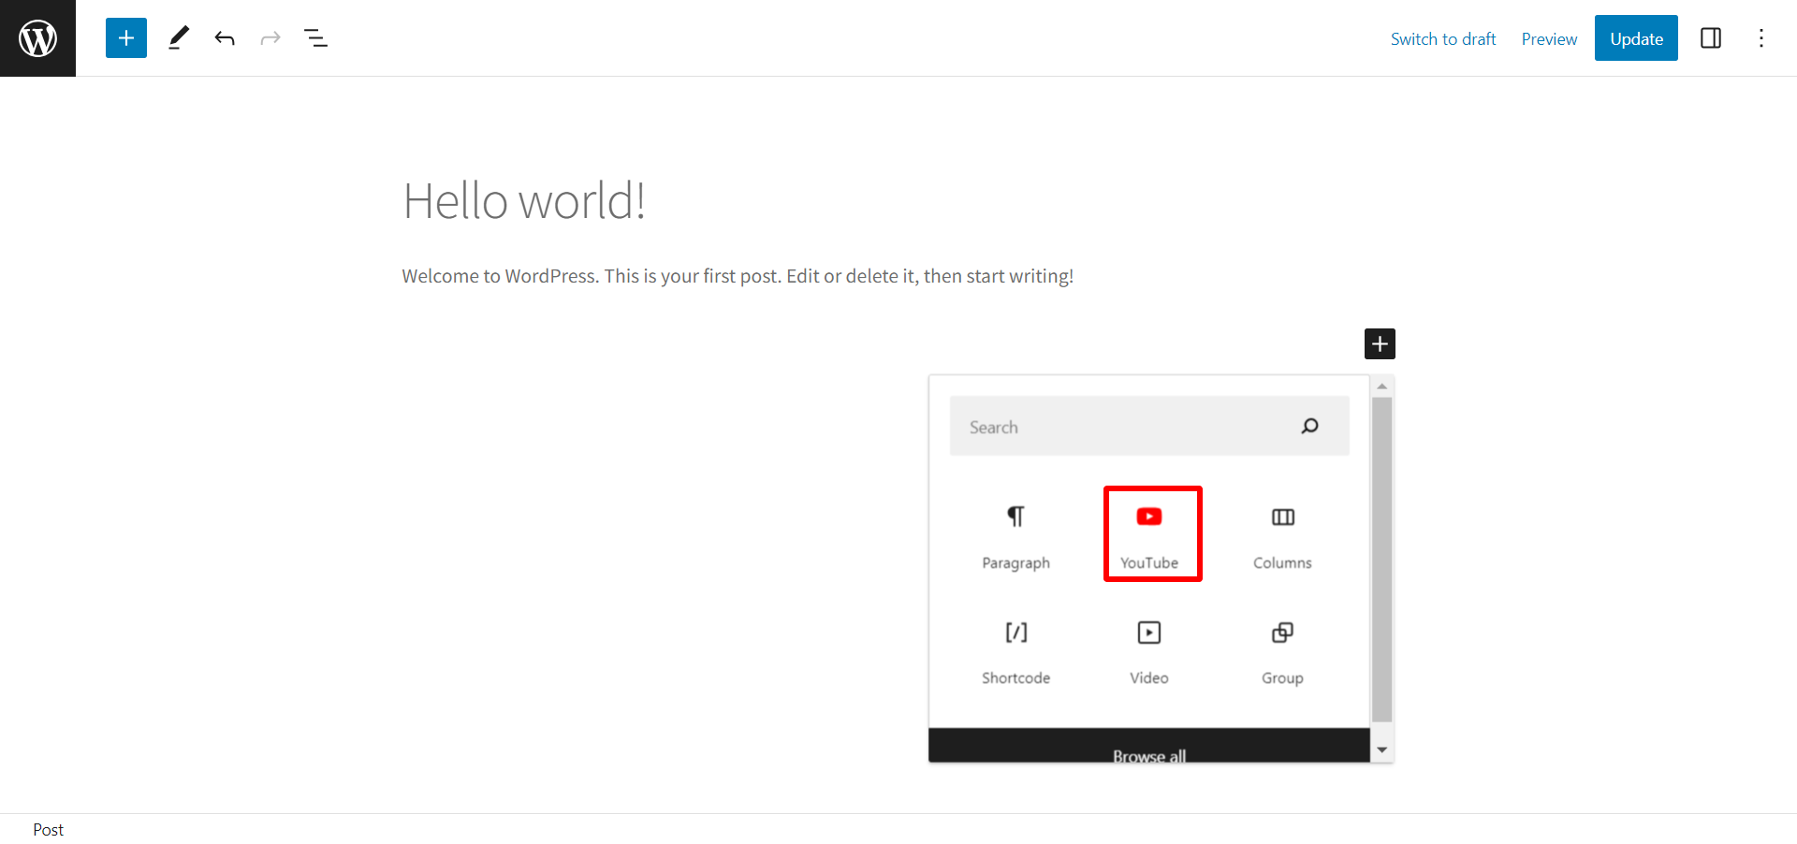Select the pencil Tools icon
The height and width of the screenshot is (844, 1797).
coord(178,38)
